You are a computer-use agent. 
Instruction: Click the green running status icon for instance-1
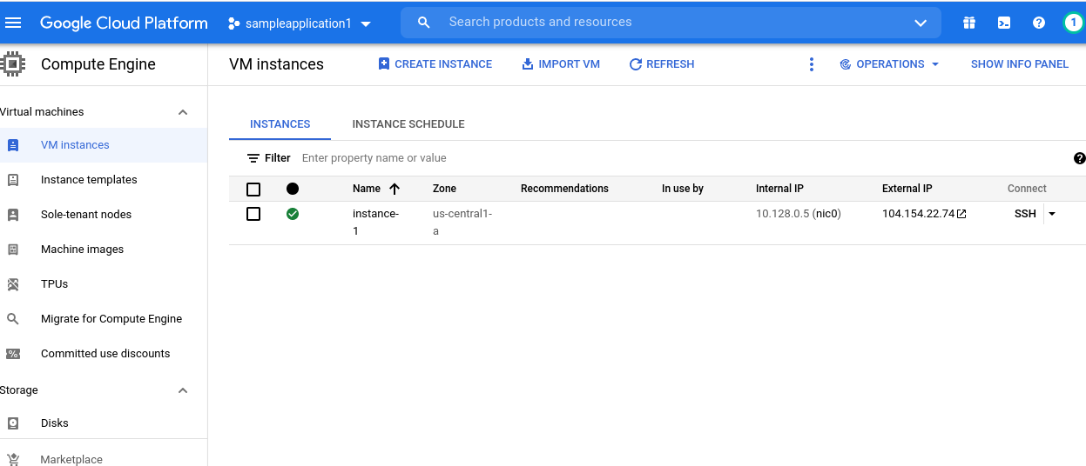[x=293, y=214]
